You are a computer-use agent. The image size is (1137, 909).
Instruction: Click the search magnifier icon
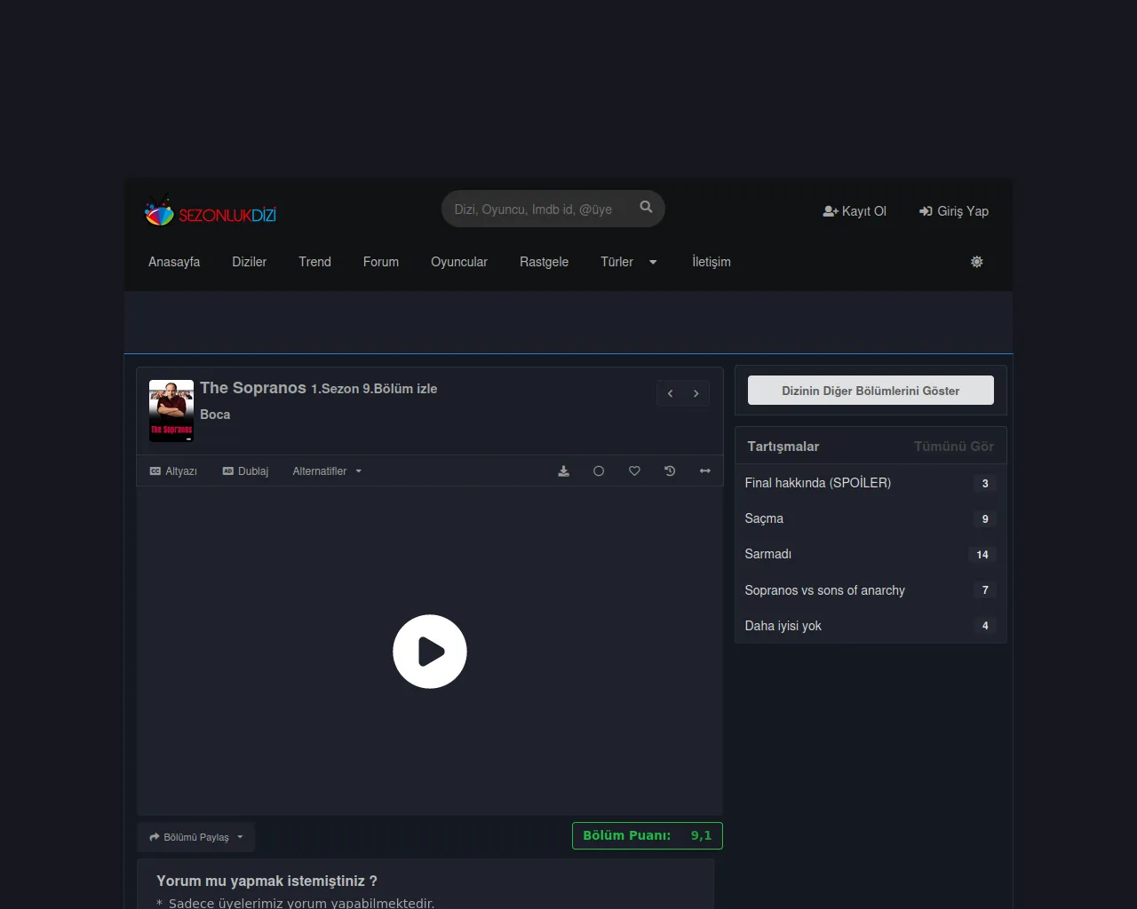coord(646,208)
